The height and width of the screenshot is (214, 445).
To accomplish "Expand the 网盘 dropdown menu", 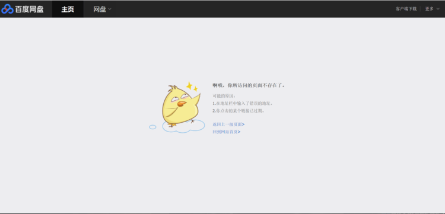I will [102, 9].
